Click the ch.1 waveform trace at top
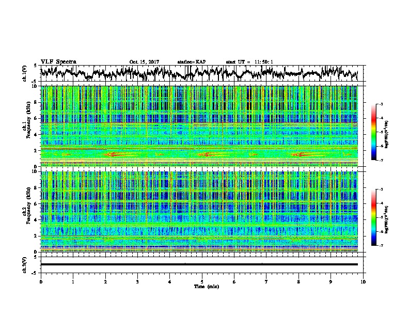The height and width of the screenshot is (316, 409). [199, 73]
